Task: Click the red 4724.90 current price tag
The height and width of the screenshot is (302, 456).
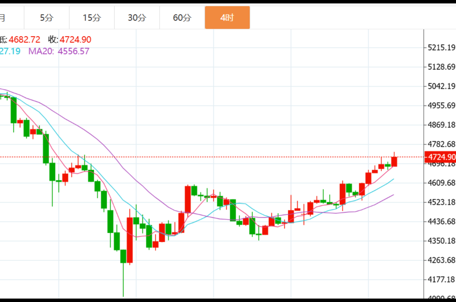Action: click(439, 157)
